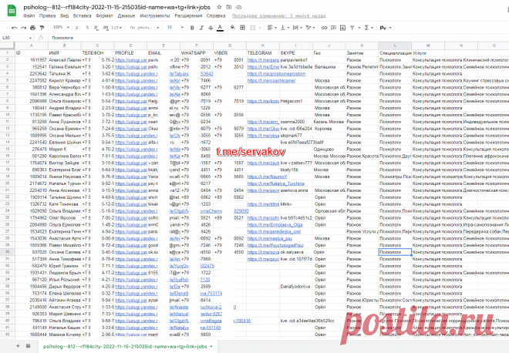Click the L30 name box
Image resolution: width=509 pixels, height=353 pixels.
click(15, 38)
